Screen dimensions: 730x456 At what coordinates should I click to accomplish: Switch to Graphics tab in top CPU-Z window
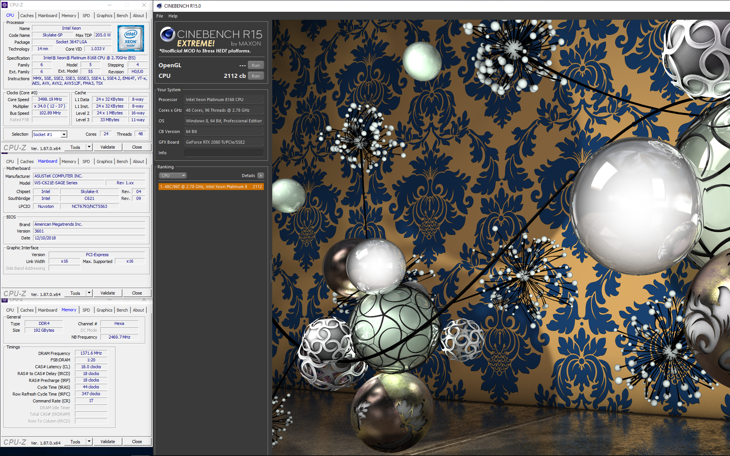pyautogui.click(x=104, y=16)
